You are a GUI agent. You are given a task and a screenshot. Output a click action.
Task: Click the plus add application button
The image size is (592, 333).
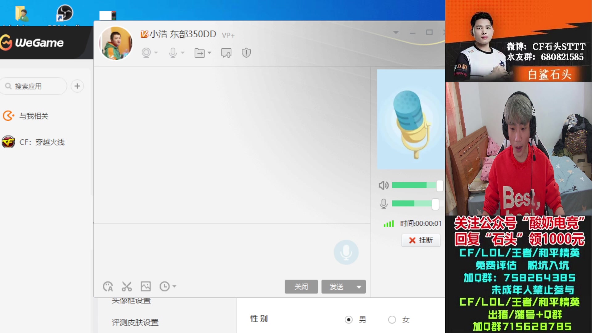coord(77,86)
